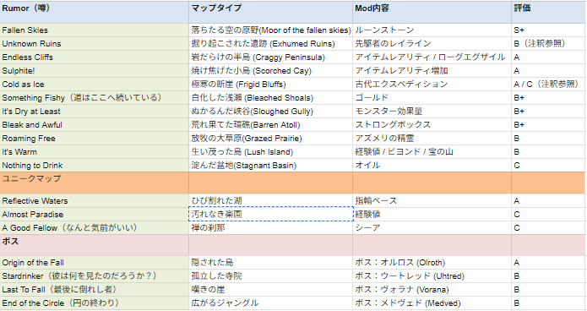The image size is (587, 311).
Task: Click the 'Sulphite!' rumor cell
Action: [95, 70]
